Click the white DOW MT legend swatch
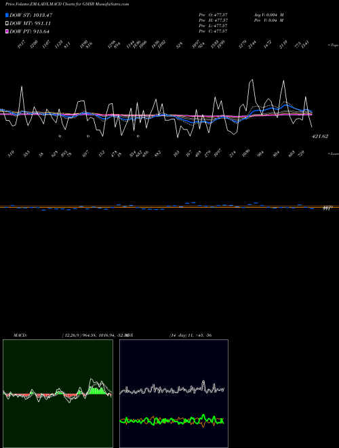 (x=7, y=24)
